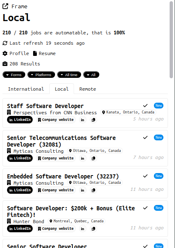Click Hunter Bond company name
The height and width of the screenshot is (248, 175).
(x=29, y=222)
